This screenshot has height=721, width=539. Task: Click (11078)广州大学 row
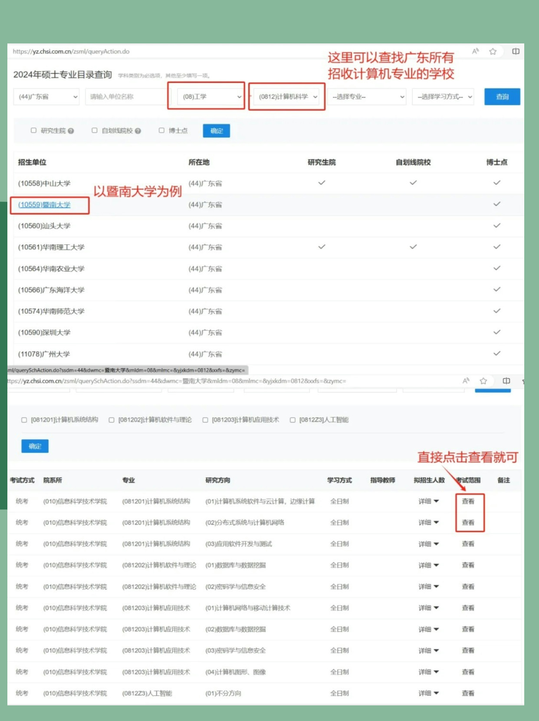coord(269,354)
